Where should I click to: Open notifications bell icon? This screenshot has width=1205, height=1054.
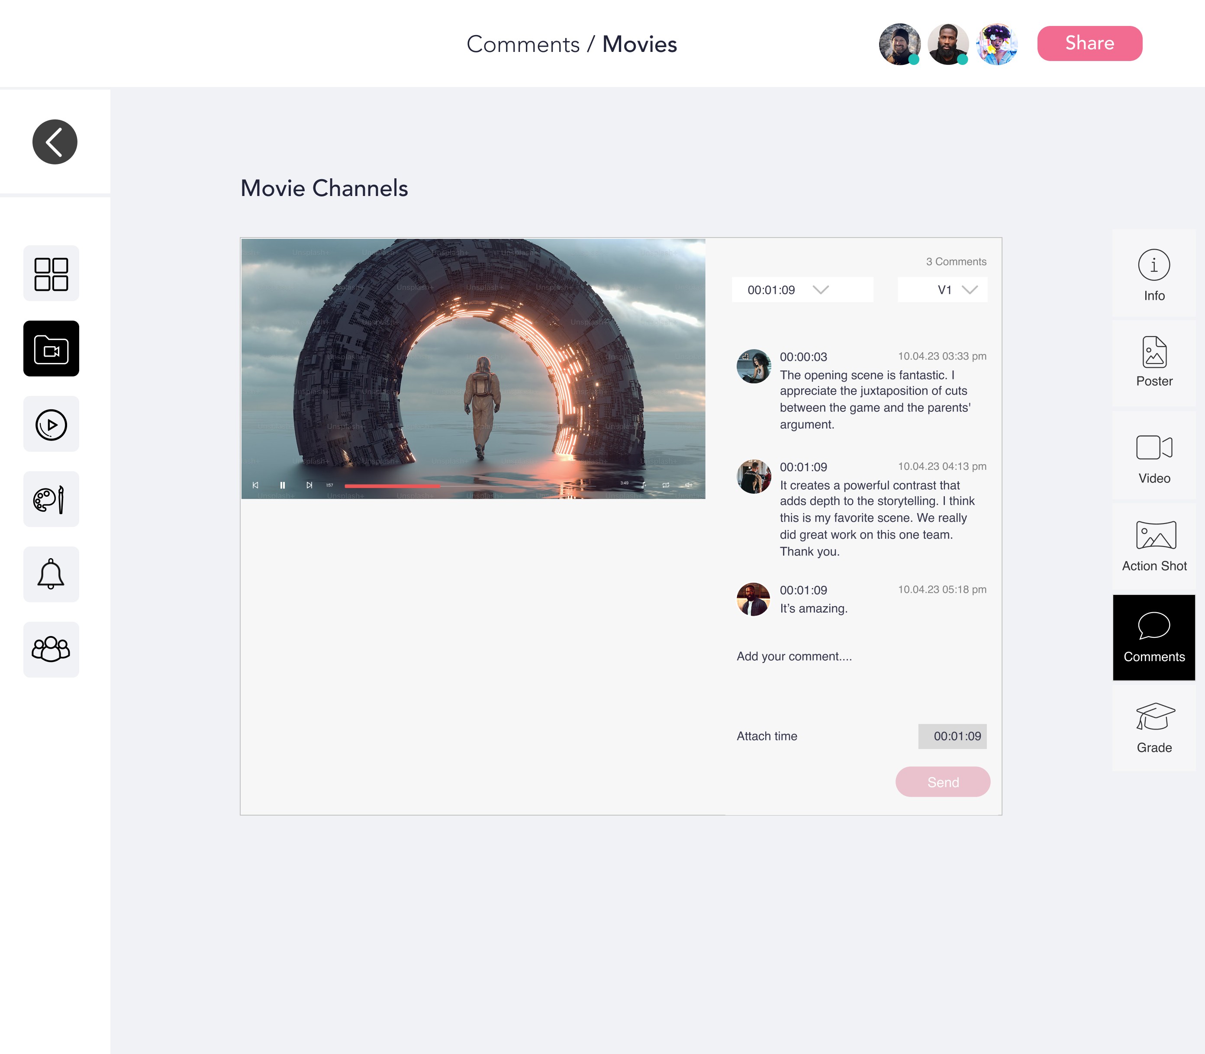(51, 575)
